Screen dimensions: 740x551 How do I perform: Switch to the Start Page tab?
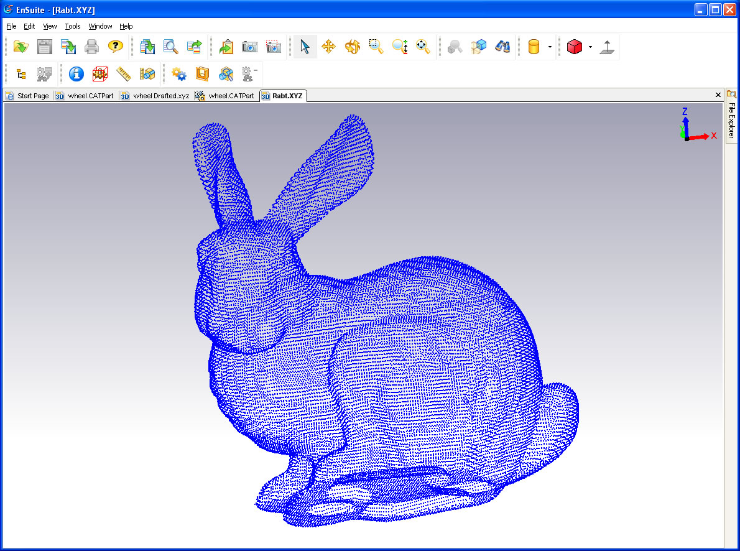click(28, 96)
